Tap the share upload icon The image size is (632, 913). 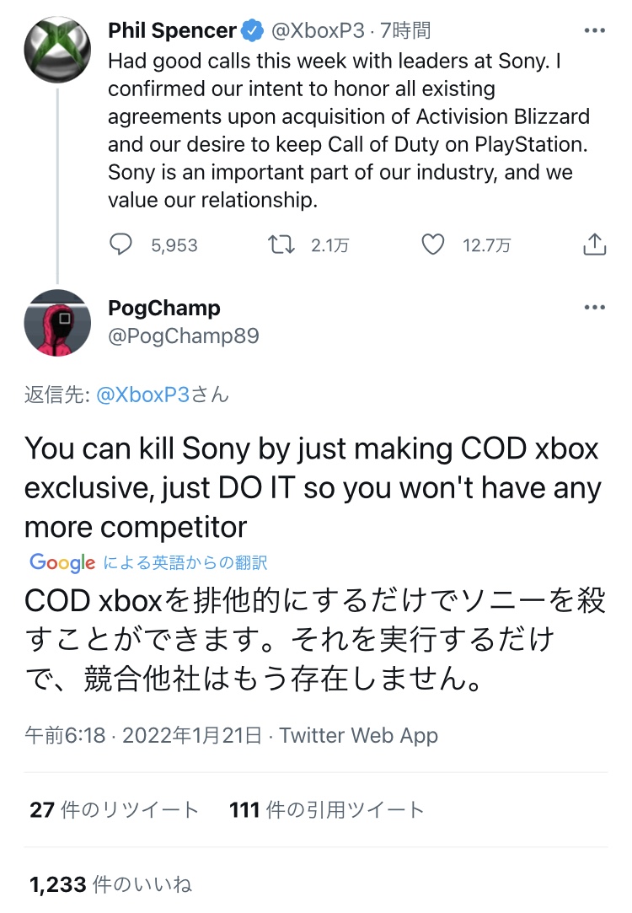tap(594, 244)
